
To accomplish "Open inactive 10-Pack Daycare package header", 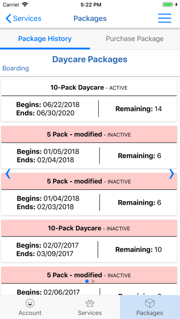I will [x=89, y=228].
